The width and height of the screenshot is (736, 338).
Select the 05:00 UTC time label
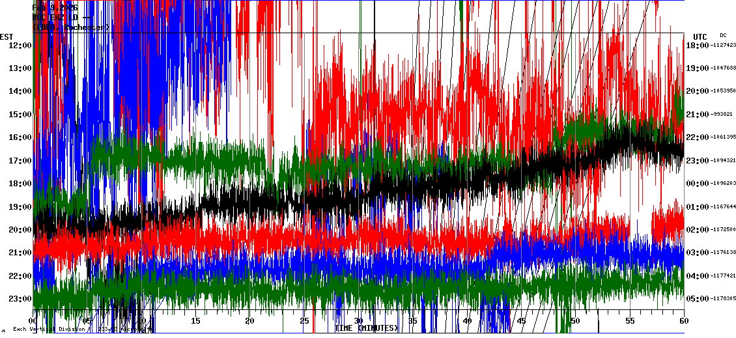(698, 299)
